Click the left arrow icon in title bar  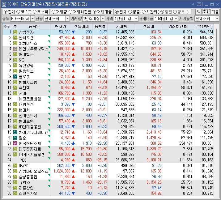coord(193,4)
